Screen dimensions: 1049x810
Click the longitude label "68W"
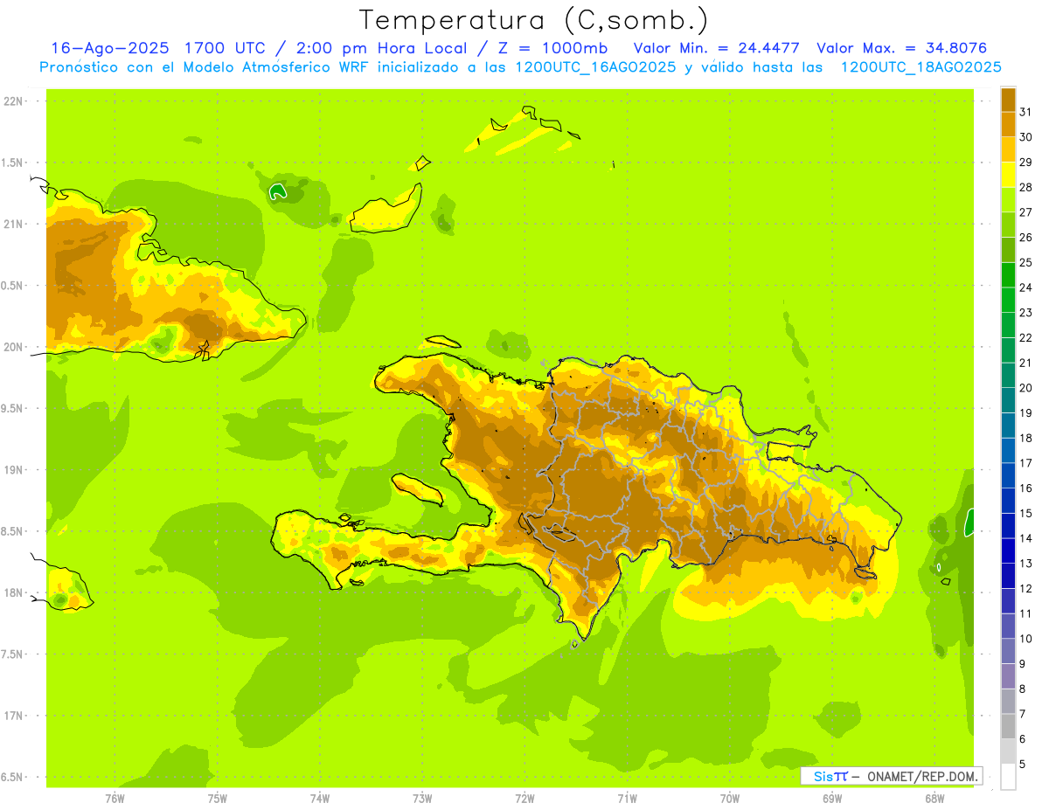coord(934,799)
